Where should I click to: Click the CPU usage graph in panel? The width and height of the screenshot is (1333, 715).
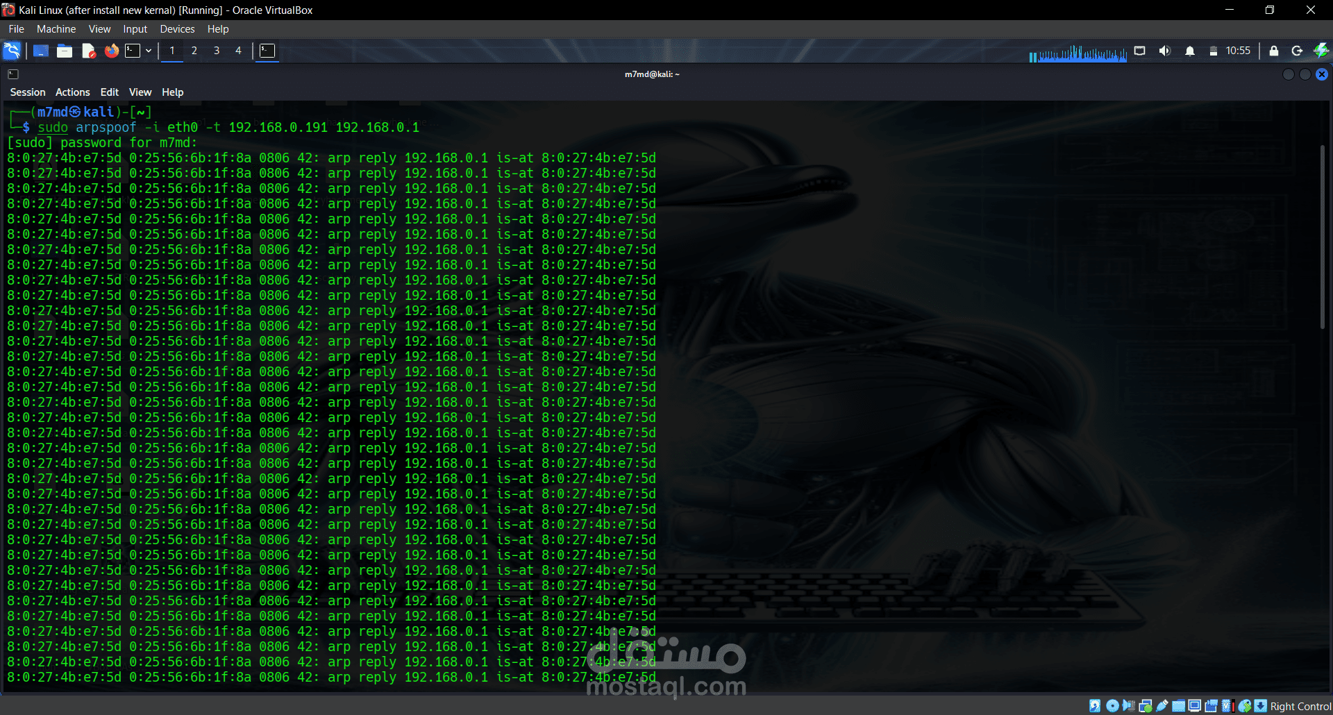(1078, 53)
